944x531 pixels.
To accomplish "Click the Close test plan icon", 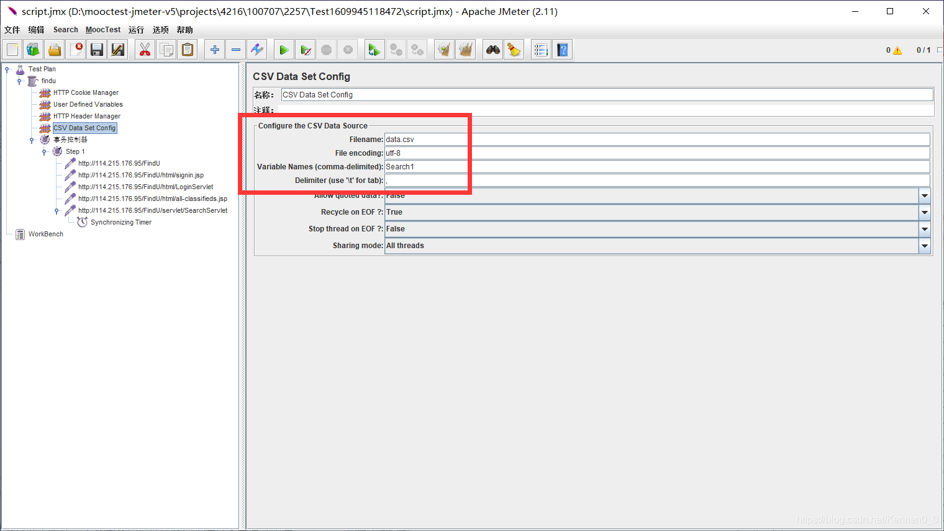I will coord(76,50).
